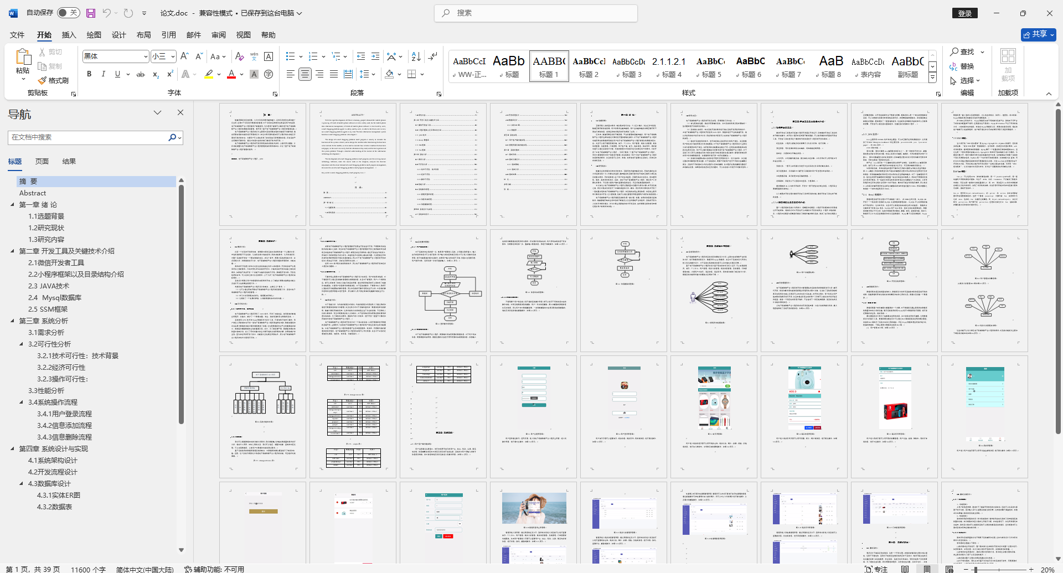Apply subscript formatting
Viewport: 1063px width, 573px height.
(x=156, y=74)
